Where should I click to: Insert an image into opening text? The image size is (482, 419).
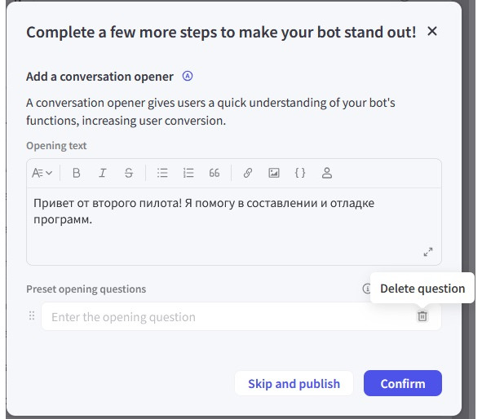click(x=274, y=173)
